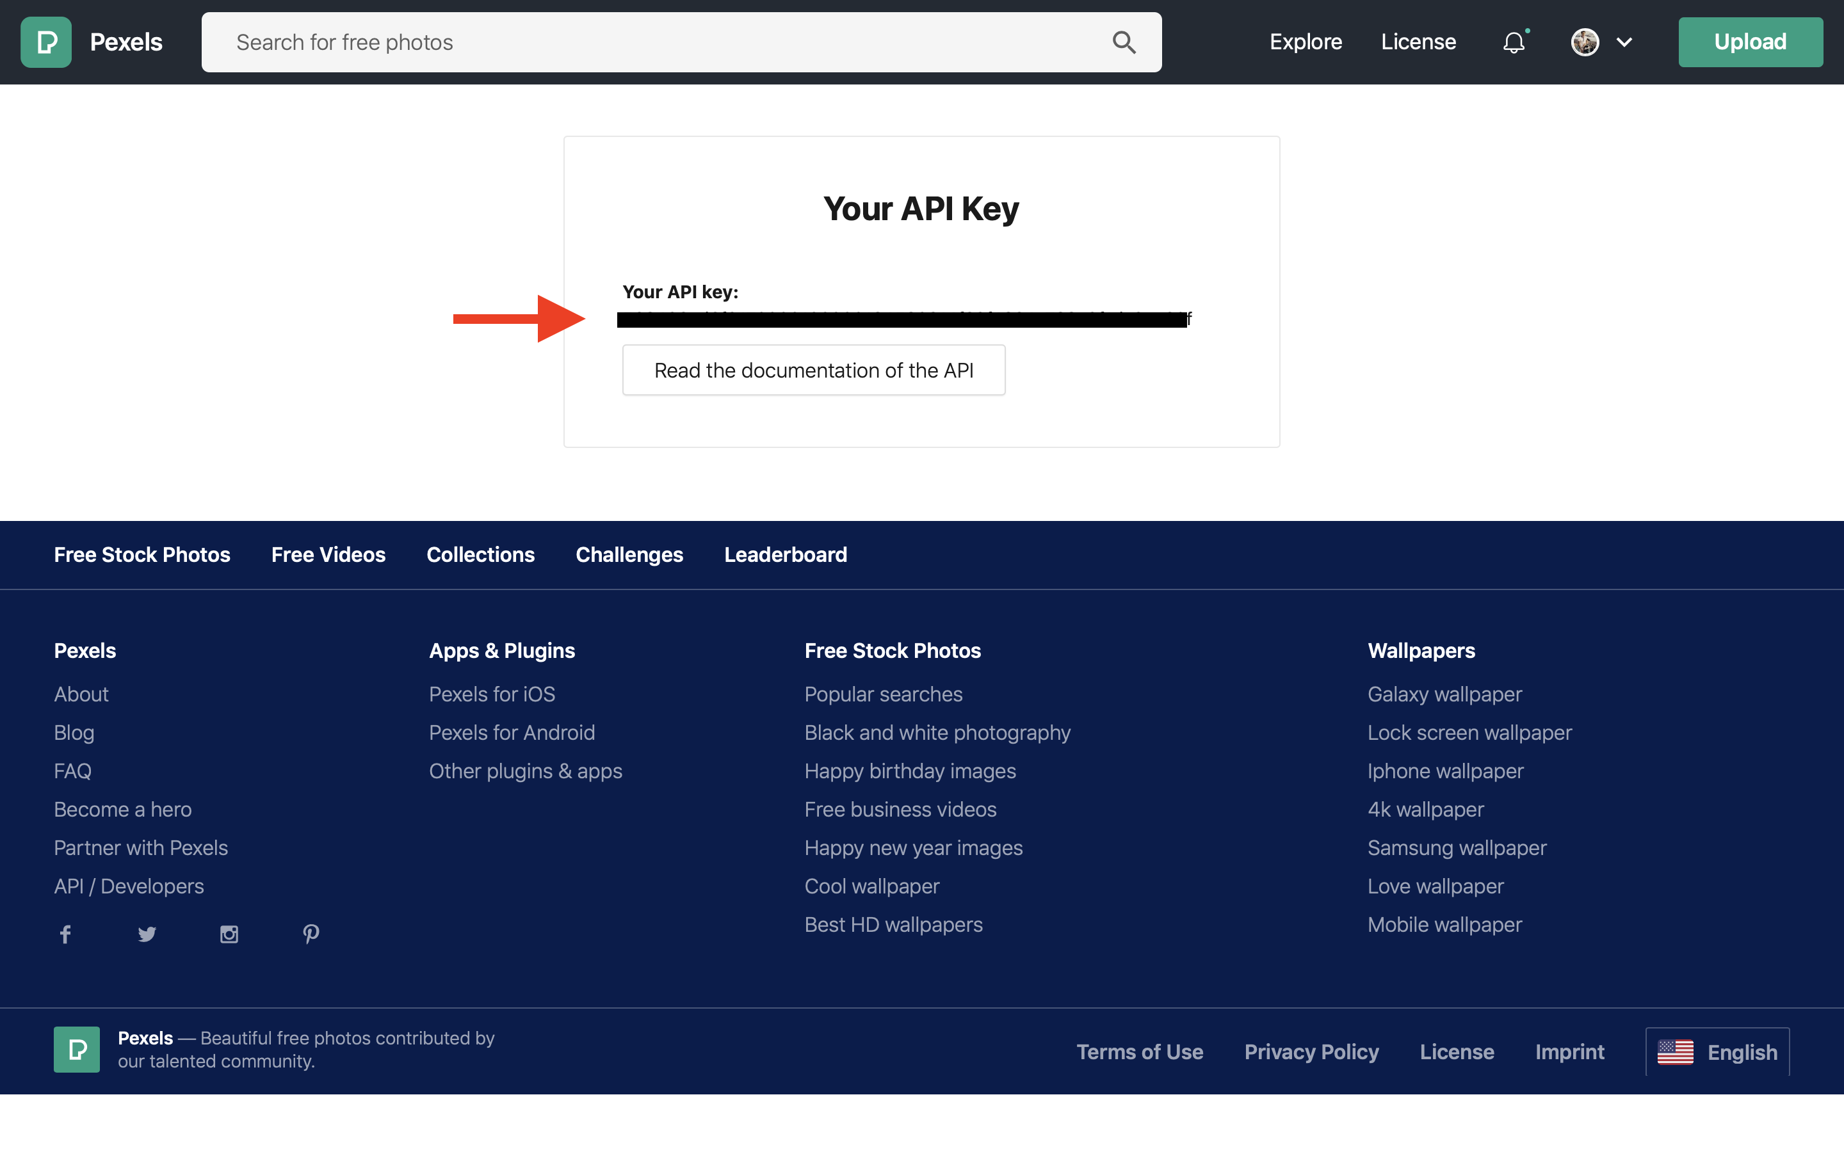Click the Upload button
The image size is (1844, 1152).
(1749, 42)
